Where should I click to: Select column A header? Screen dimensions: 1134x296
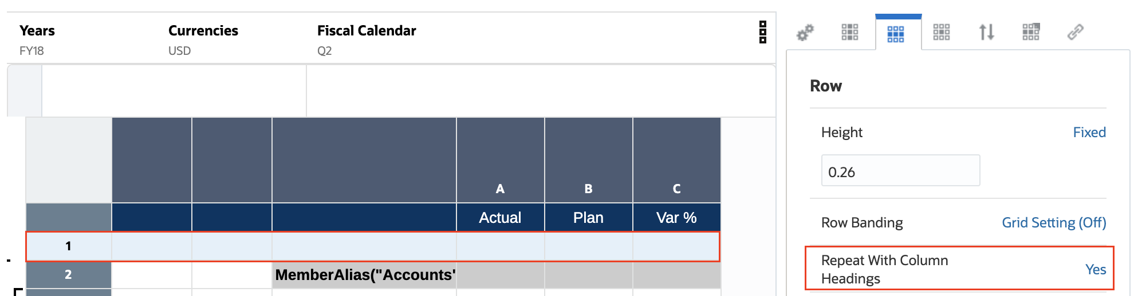click(500, 189)
